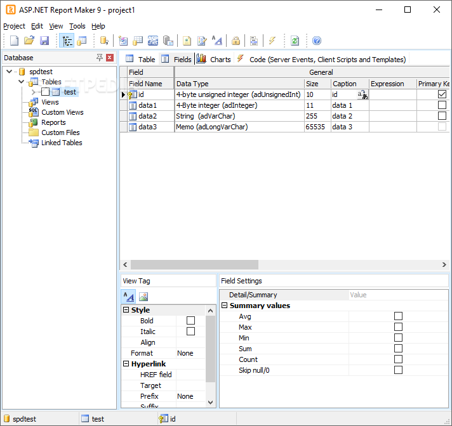Enable the Min summary checkbox

398,338
